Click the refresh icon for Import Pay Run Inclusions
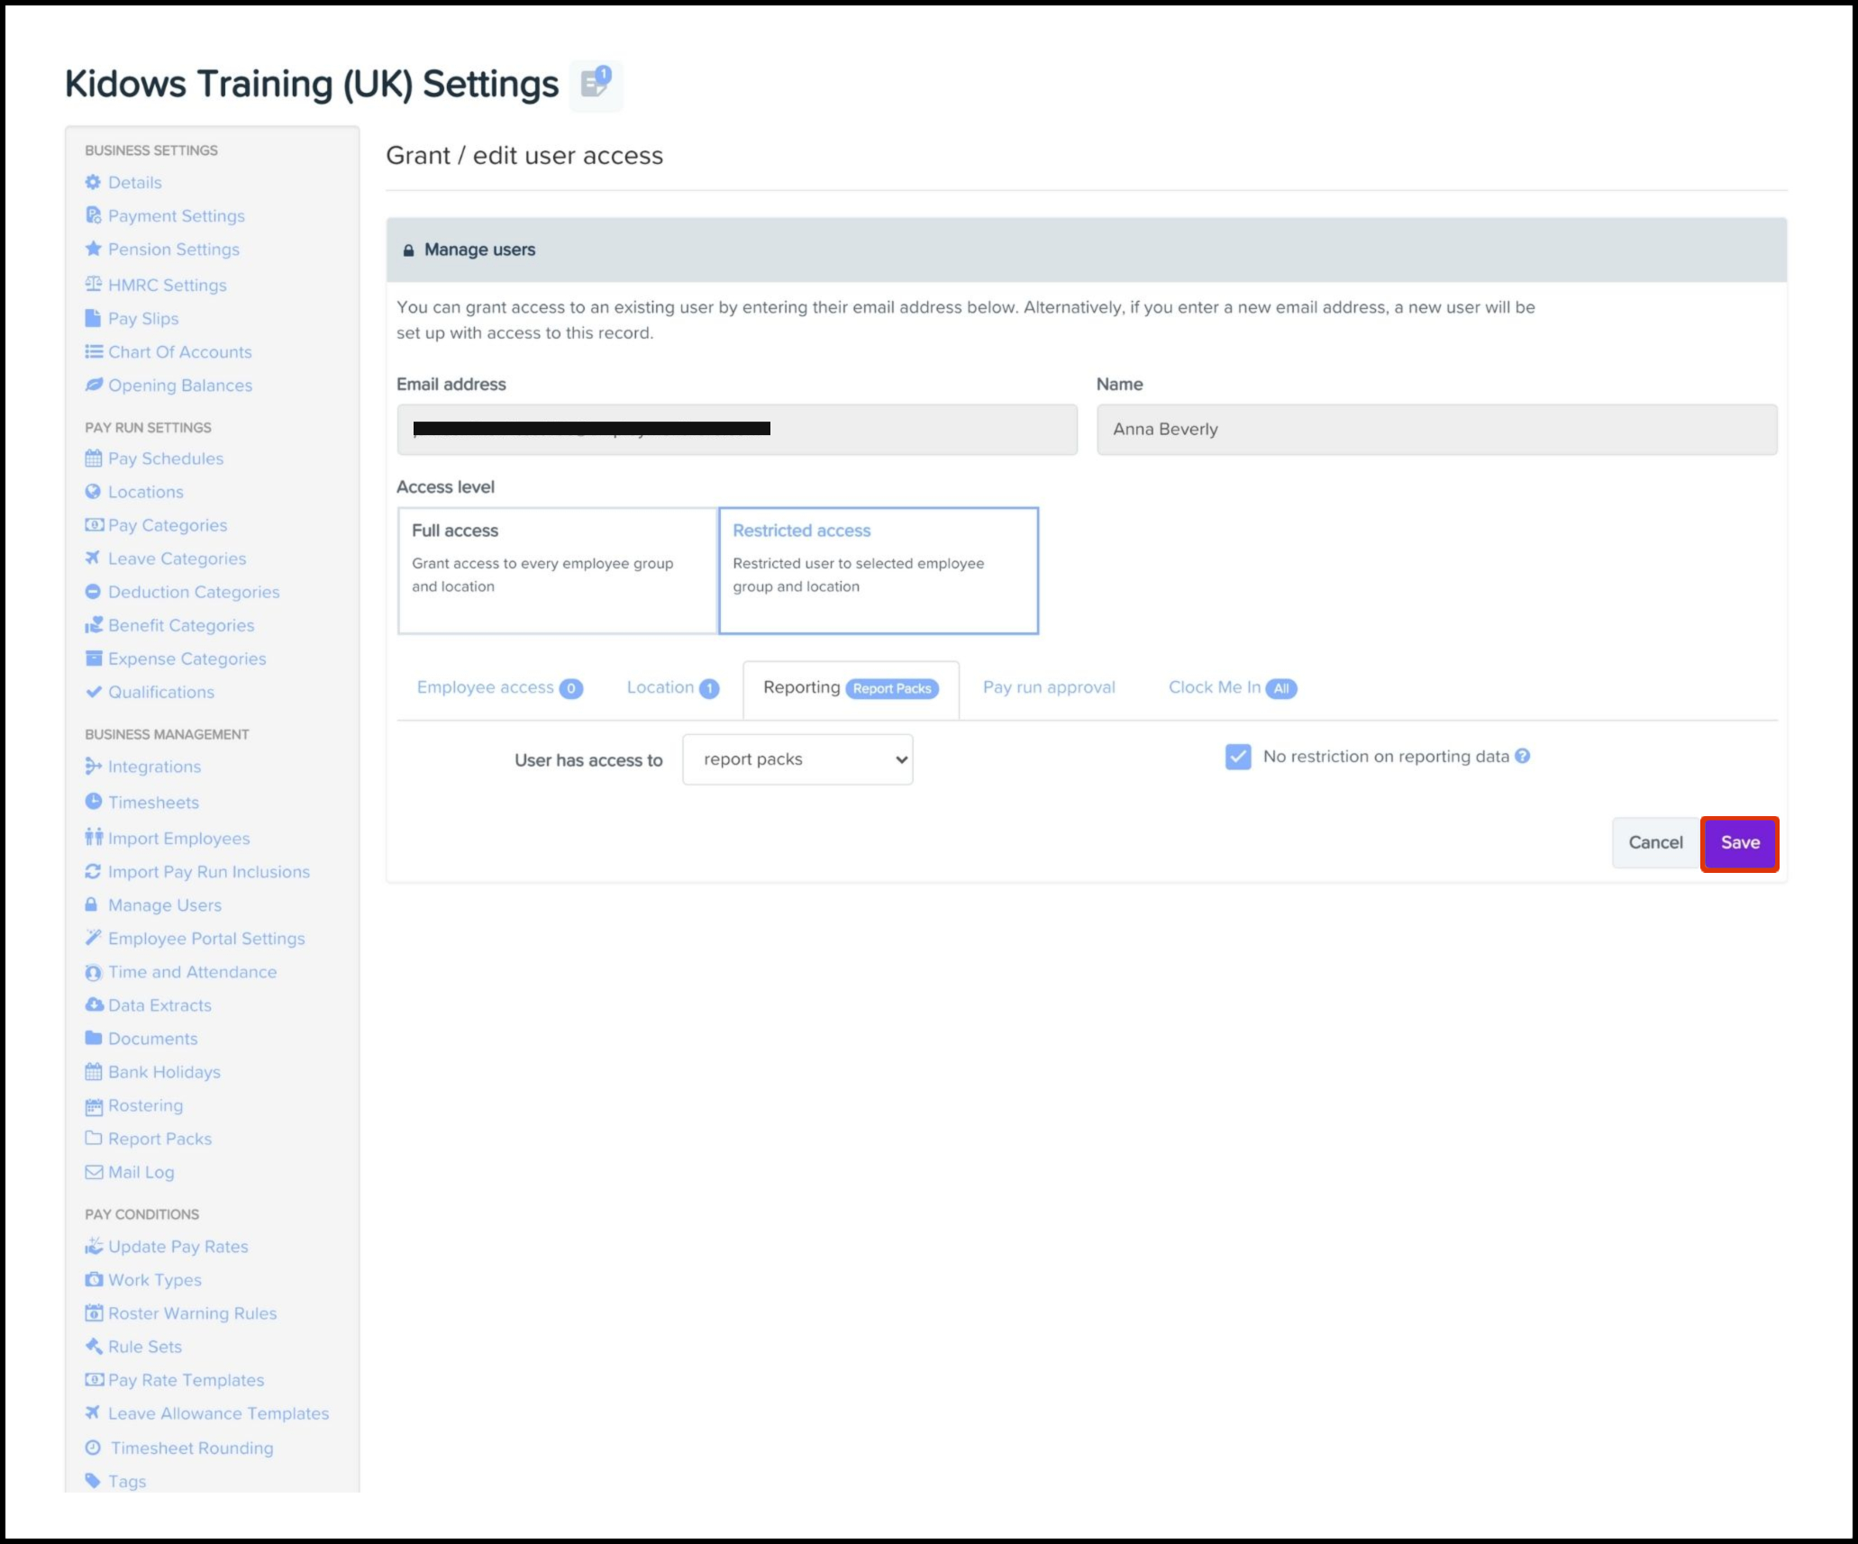This screenshot has width=1858, height=1544. point(93,871)
